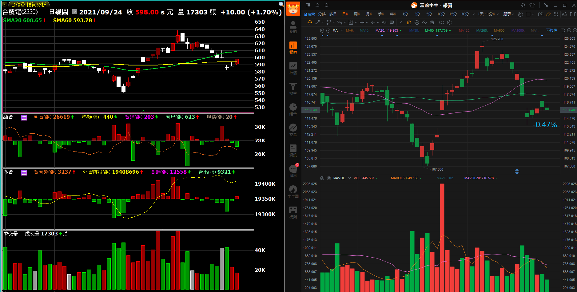
Task: Open 日線圖 period dropdown in left chart
Action: tap(75, 12)
